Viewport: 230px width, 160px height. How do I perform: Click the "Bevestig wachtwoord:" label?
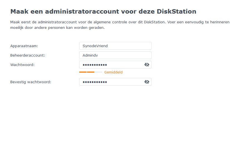pyautogui.click(x=31, y=82)
